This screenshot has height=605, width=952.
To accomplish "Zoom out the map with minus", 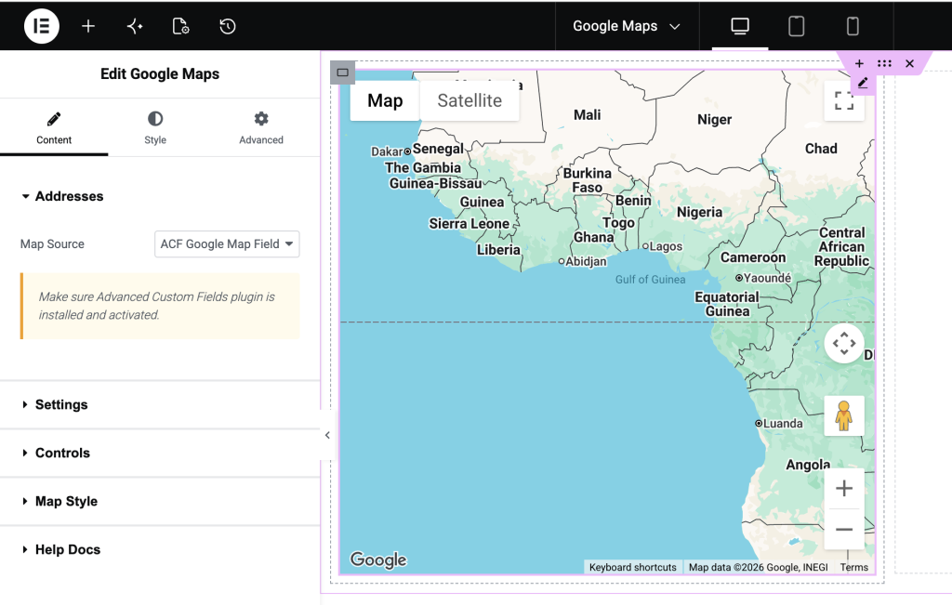I will point(844,529).
